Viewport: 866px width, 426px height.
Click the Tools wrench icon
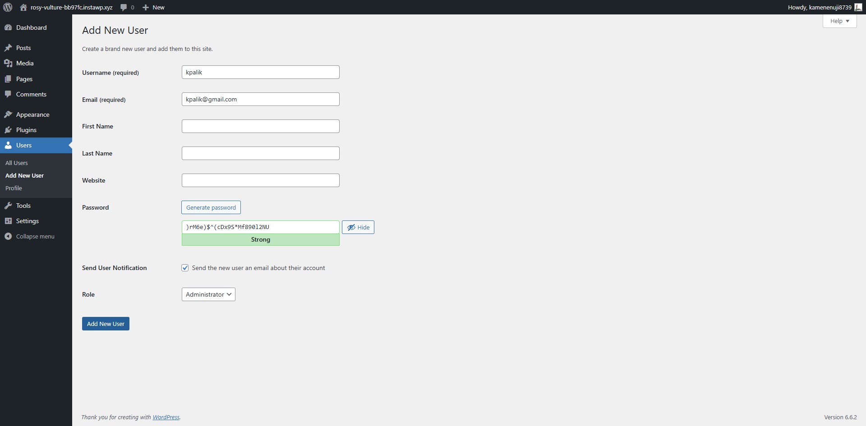tap(8, 206)
